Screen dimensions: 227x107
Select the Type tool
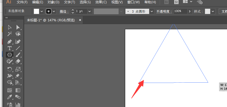(x=10, y=48)
